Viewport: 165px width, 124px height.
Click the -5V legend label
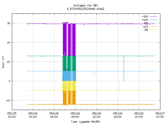[146, 30]
